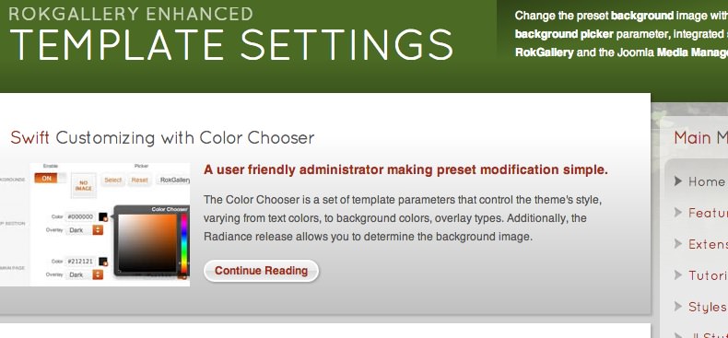The width and height of the screenshot is (728, 338).
Task: Open Swift Customizing with Color Chooser article
Action: pyautogui.click(x=162, y=138)
